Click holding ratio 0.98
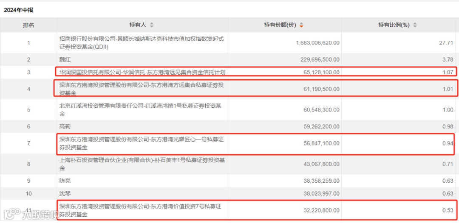Screen dimensions: 459x223 coord(448,127)
